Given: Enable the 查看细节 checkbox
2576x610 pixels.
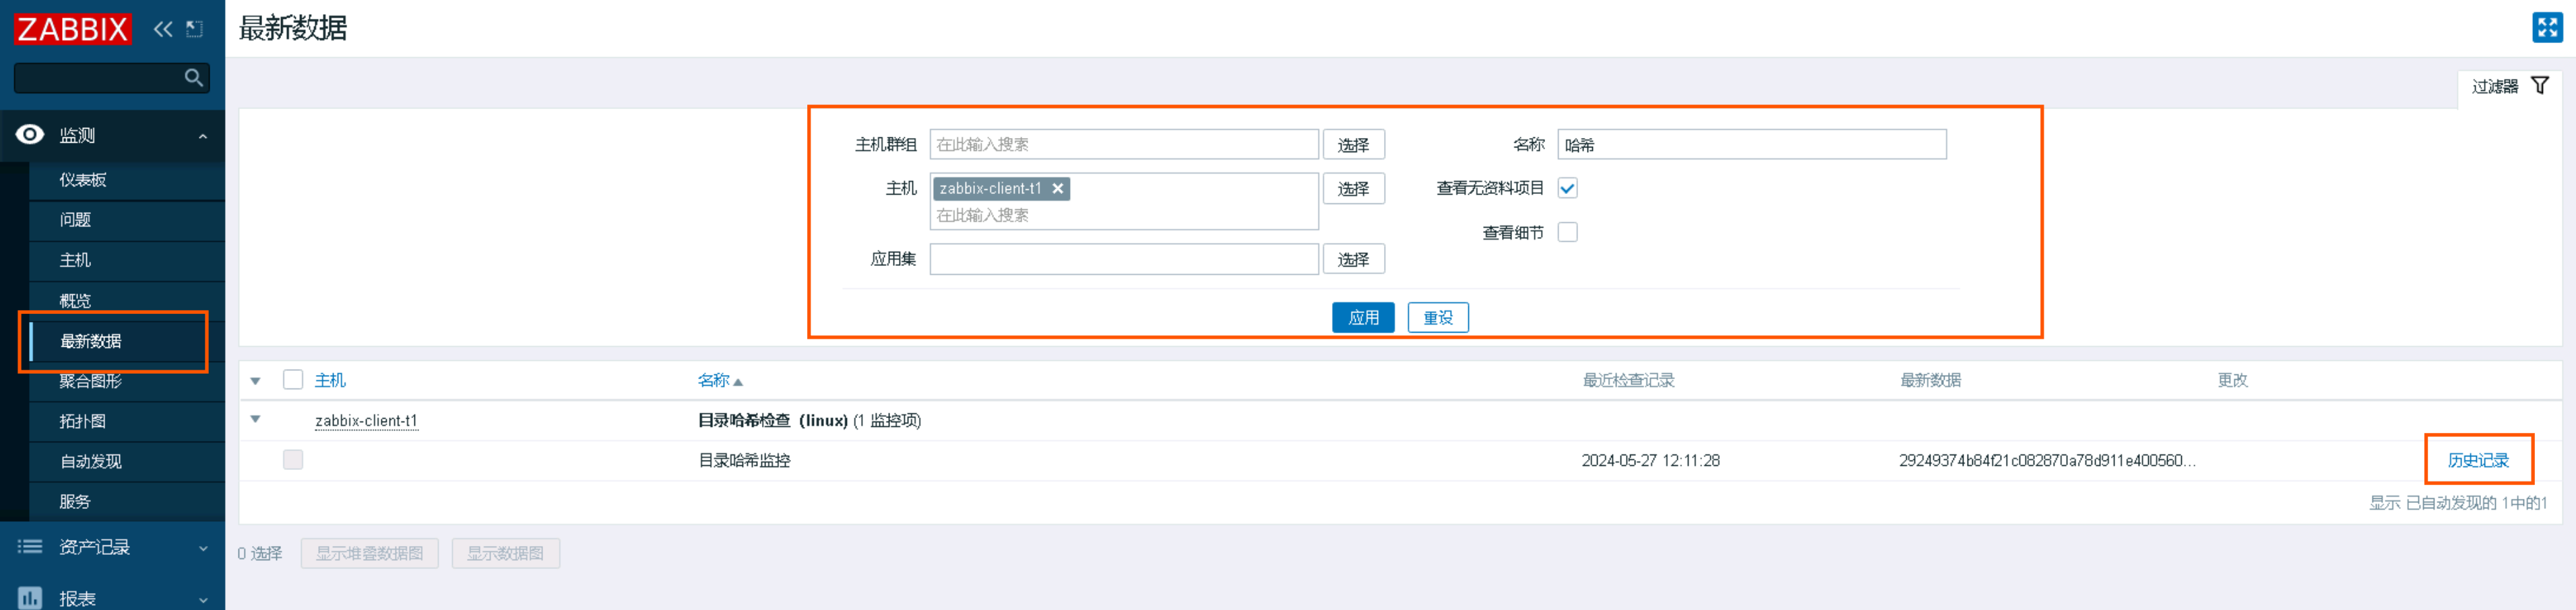Looking at the screenshot, I should coord(1567,232).
